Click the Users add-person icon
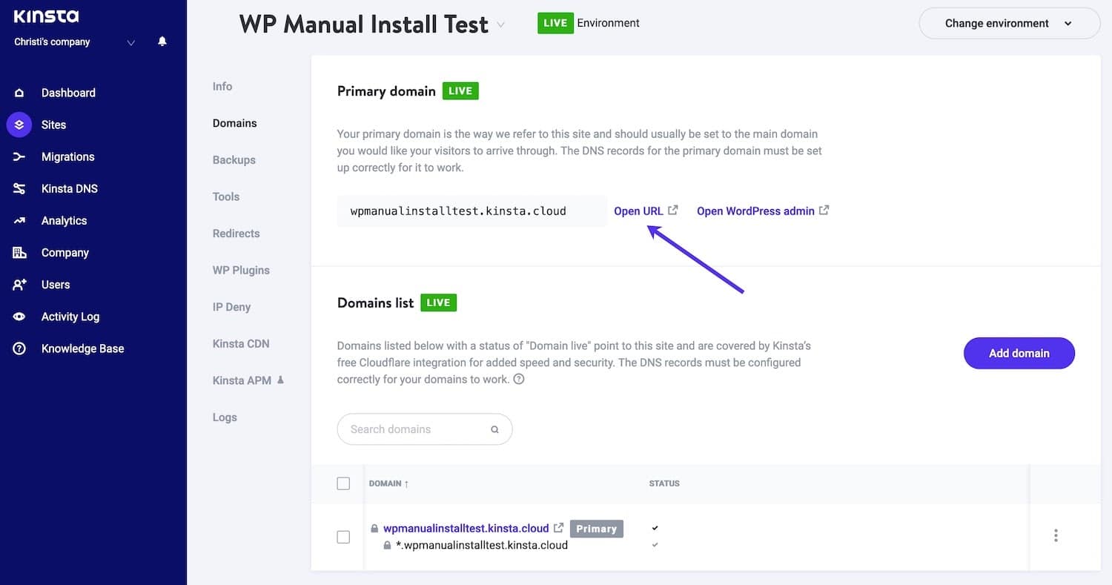 [19, 284]
